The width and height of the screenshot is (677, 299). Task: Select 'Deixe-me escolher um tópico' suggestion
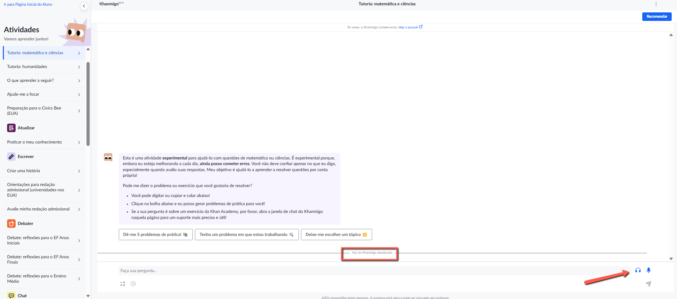click(x=336, y=235)
